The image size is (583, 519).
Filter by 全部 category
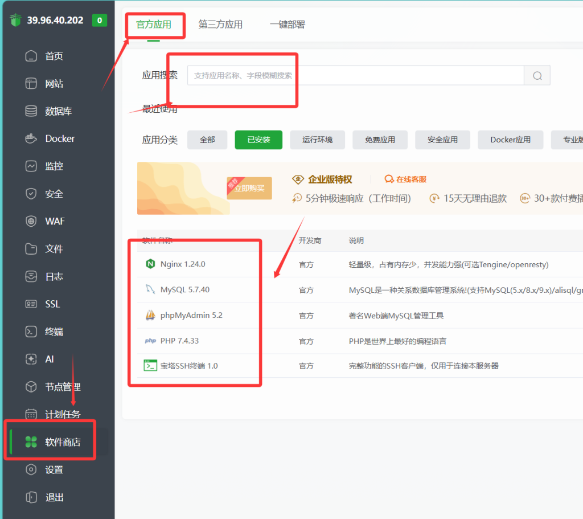(207, 140)
